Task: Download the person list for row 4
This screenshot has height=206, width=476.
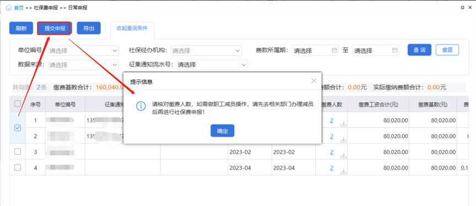Action: point(343,171)
